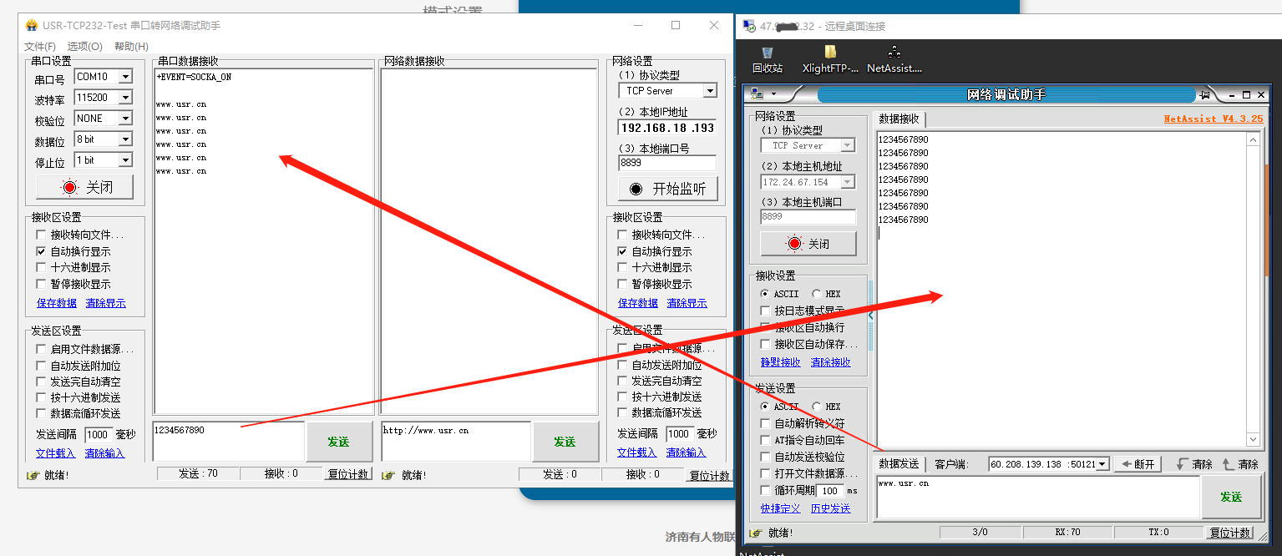This screenshot has height=556, width=1282.
Task: Open the 选项(O) menu
Action: point(85,47)
